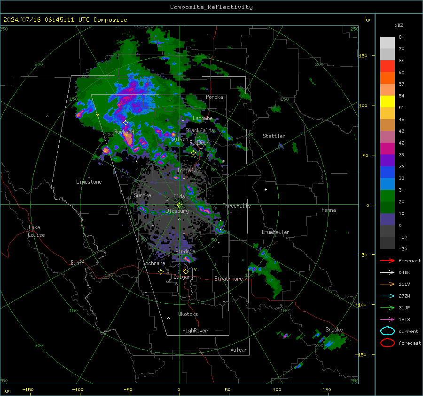
Task: Click the blue 36 dBZ color swatch
Action: point(387,172)
